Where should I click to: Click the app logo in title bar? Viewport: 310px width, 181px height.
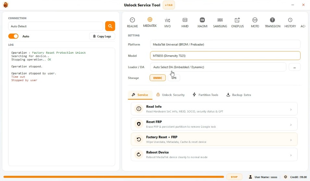point(6,5)
